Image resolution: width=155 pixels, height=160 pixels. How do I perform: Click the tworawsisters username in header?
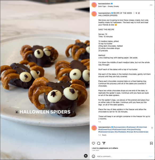pyautogui.click(x=104, y=4)
